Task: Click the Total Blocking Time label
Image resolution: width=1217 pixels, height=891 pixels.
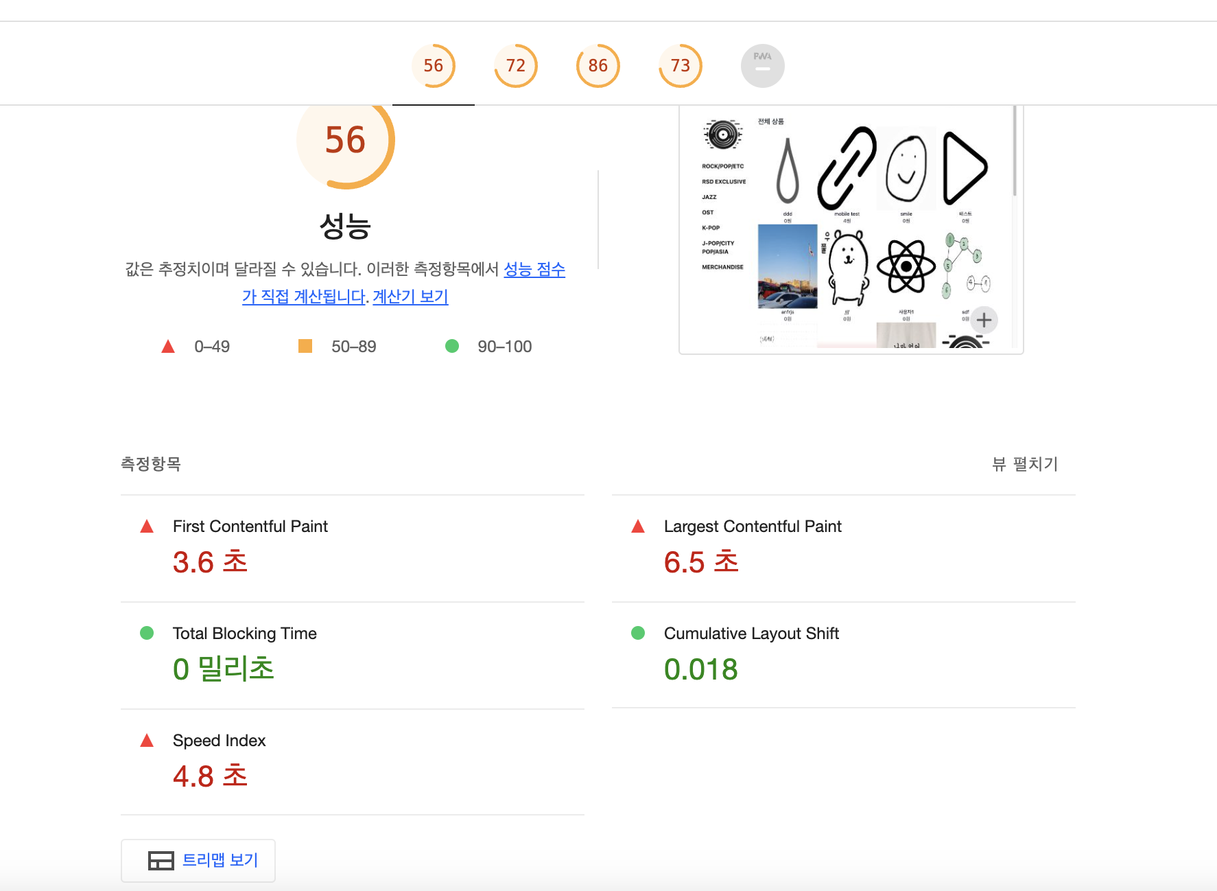Action: click(245, 634)
